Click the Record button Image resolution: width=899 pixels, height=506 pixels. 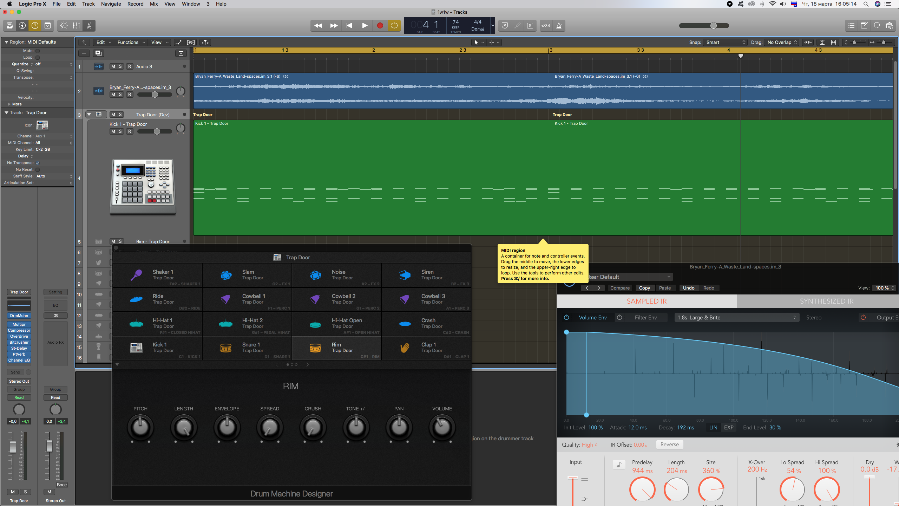coord(380,26)
